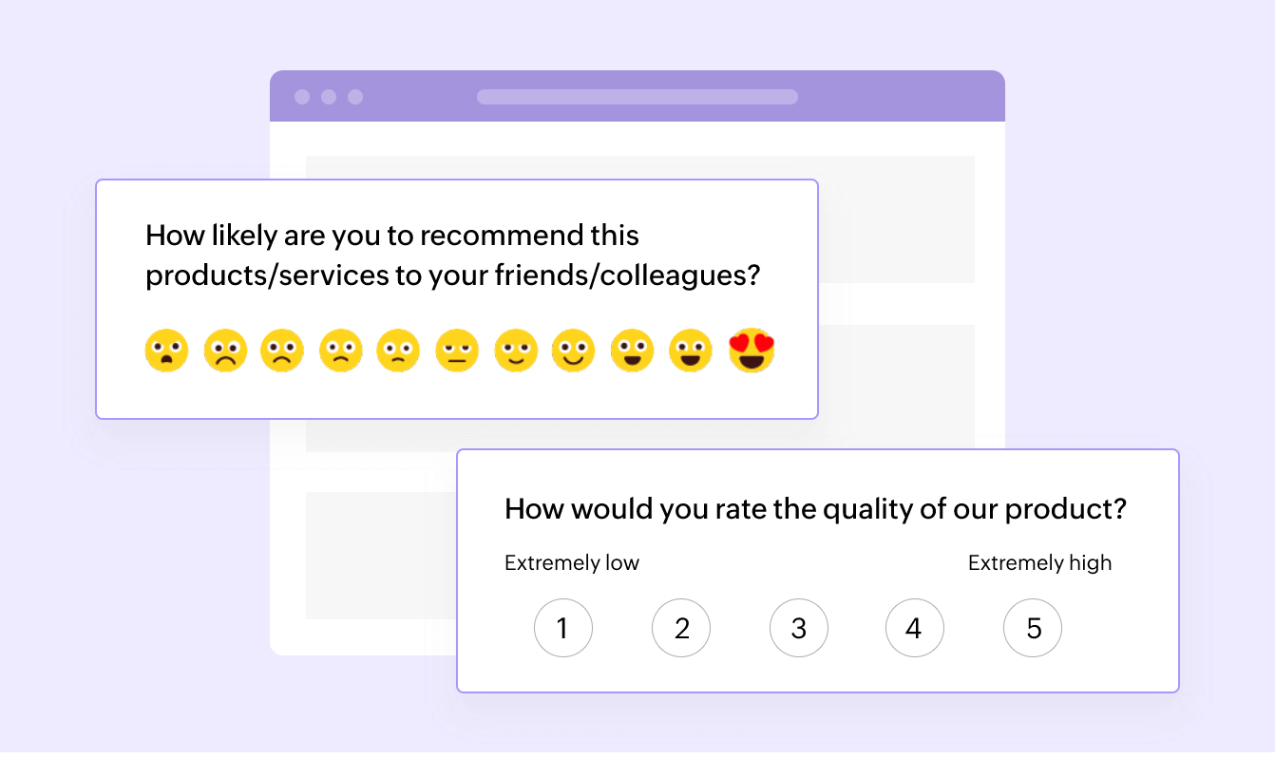Click the first window control dot
The width and height of the screenshot is (1275, 758).
302,97
